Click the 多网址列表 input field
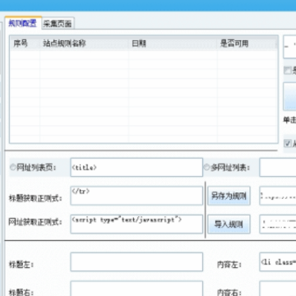Viewport: 296px width, 296px height. tap(278, 167)
